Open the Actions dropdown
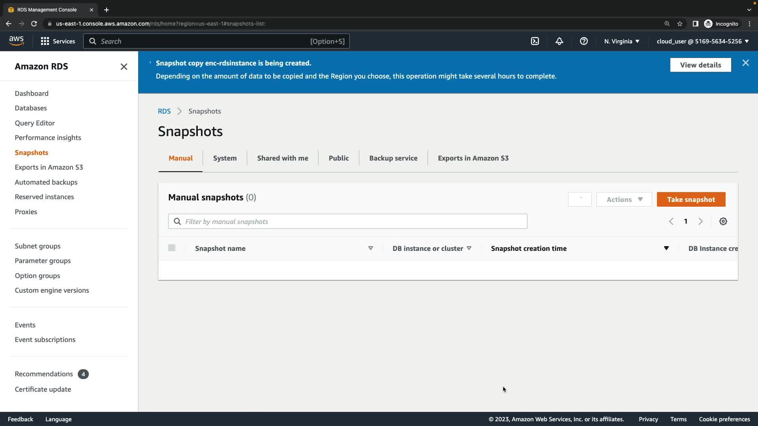This screenshot has width=758, height=426. click(x=624, y=200)
